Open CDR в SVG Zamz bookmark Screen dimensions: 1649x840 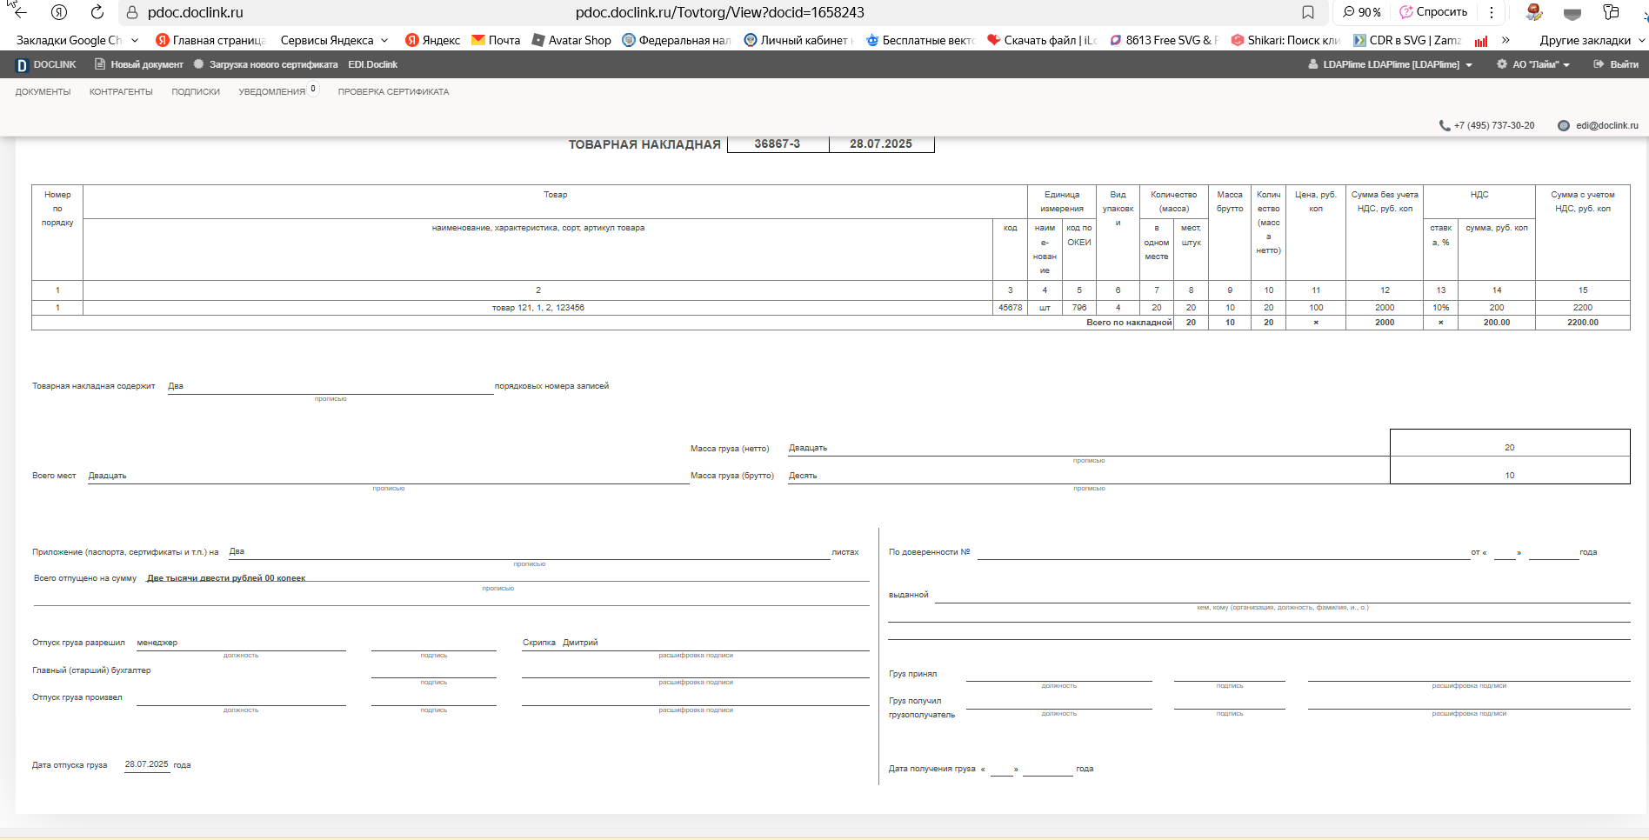pos(1407,40)
